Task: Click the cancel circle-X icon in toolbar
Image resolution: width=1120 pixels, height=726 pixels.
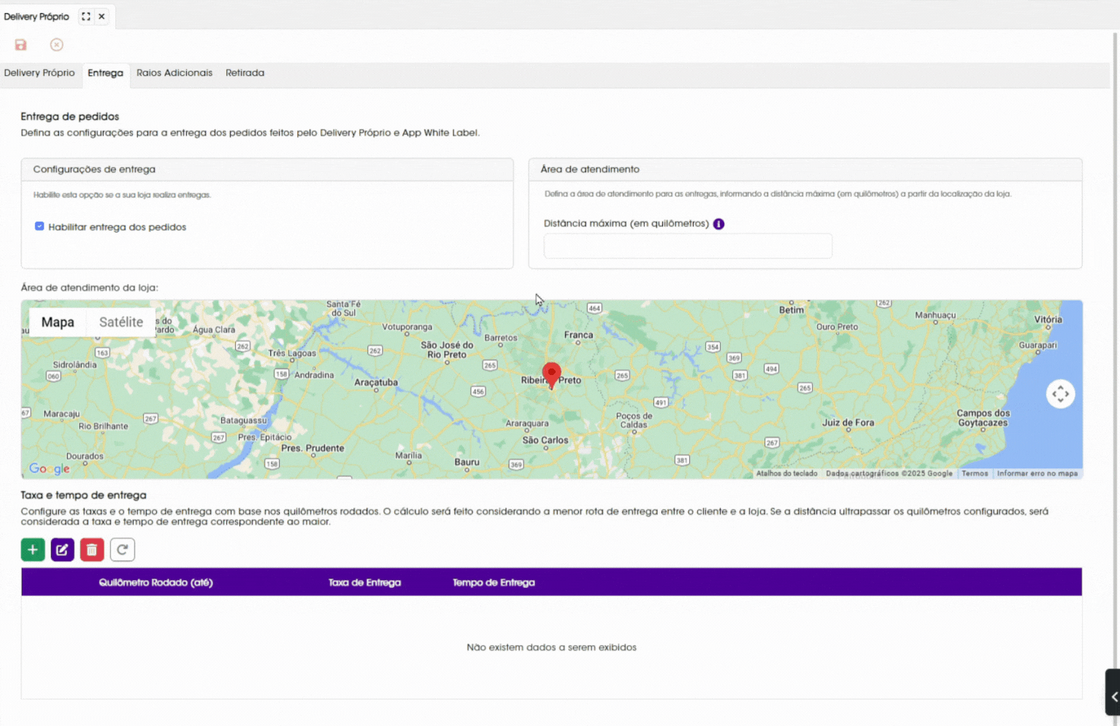Action: [56, 45]
